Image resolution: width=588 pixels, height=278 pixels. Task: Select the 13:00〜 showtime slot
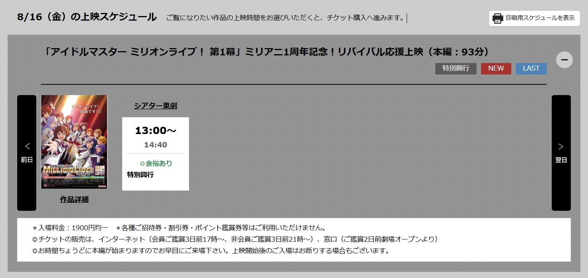(155, 154)
